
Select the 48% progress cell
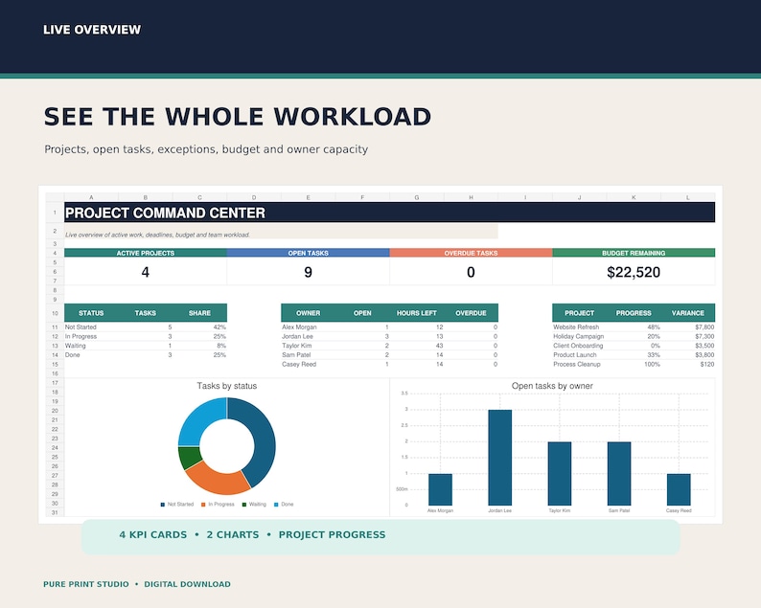[x=634, y=327]
